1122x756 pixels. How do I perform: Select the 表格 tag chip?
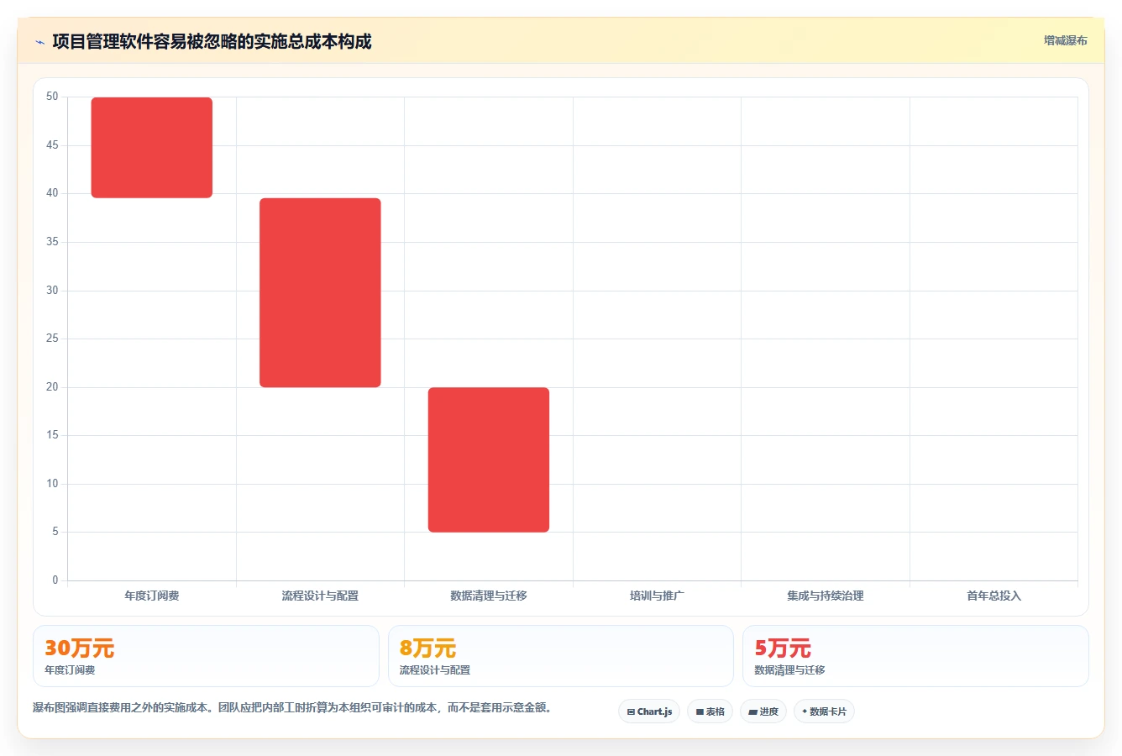pos(710,711)
